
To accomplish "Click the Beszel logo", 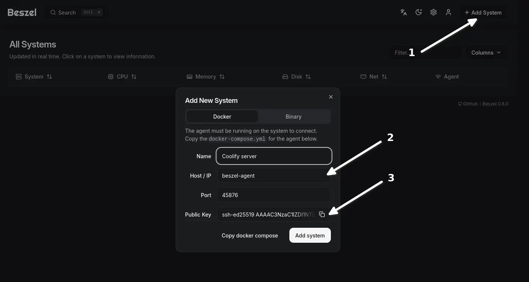I will coord(22,12).
